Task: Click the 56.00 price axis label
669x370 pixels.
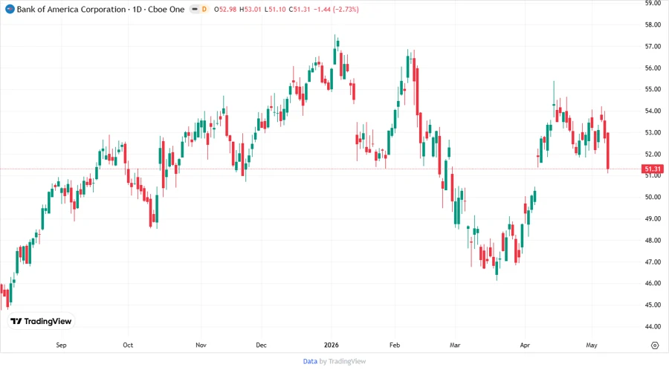Action: [653, 68]
